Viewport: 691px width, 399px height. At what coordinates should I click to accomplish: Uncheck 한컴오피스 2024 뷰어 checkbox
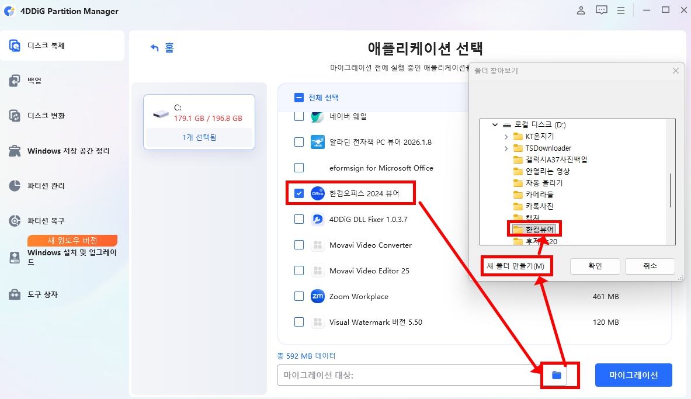[x=299, y=193]
